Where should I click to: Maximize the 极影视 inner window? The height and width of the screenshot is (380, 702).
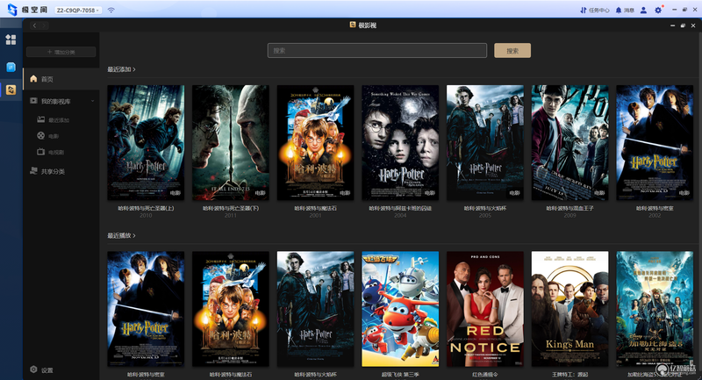coord(683,25)
